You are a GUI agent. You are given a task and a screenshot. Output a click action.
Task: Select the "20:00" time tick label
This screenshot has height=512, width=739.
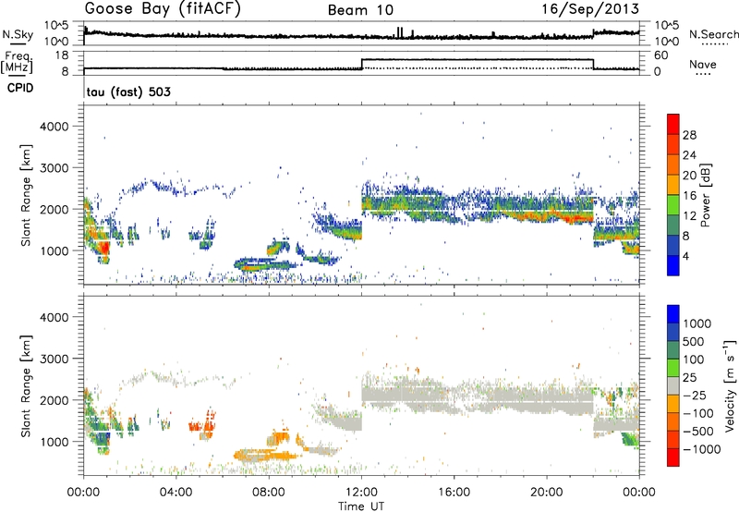click(547, 493)
